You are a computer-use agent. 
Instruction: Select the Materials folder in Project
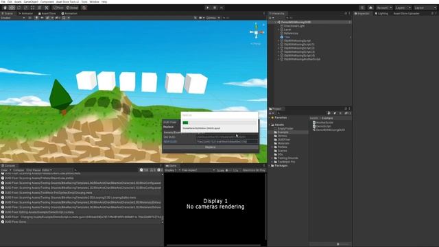tap(283, 143)
